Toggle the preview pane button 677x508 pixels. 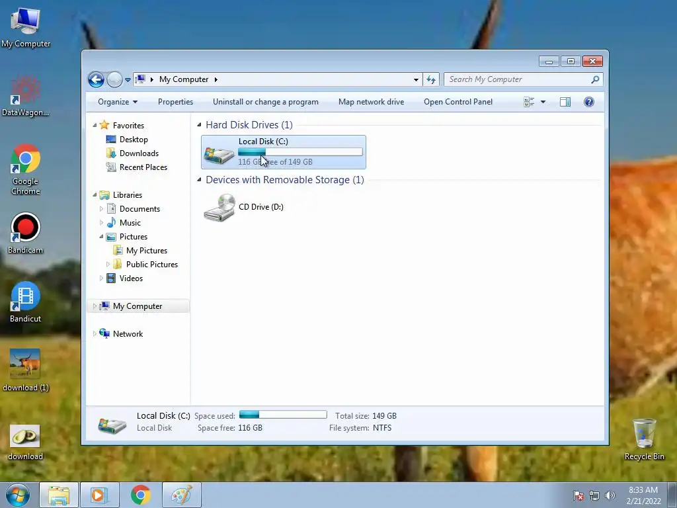coord(565,102)
